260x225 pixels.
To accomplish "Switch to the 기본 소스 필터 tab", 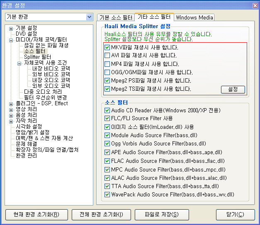I will click(116, 17).
